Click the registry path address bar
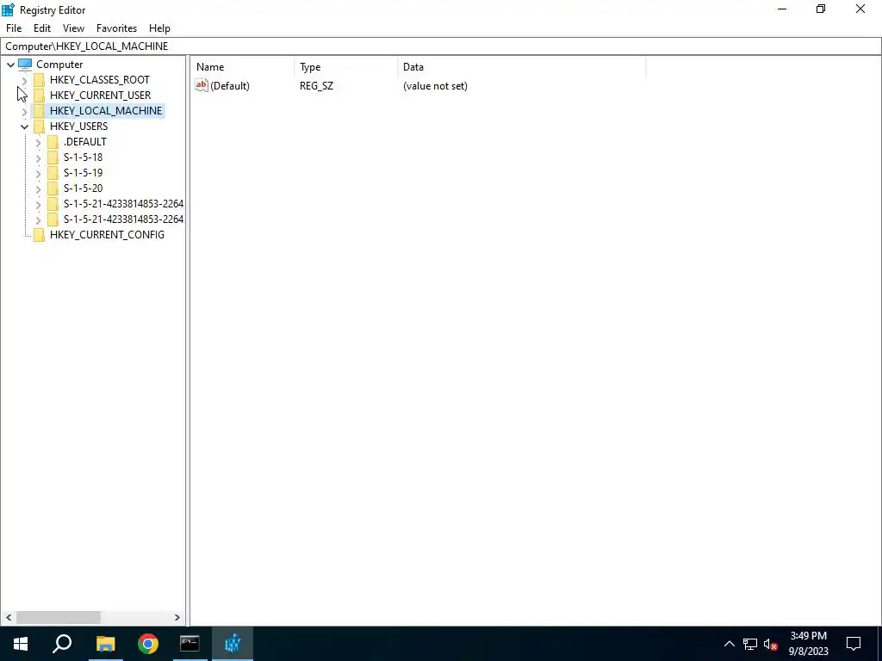This screenshot has width=882, height=661. pyautogui.click(x=440, y=46)
